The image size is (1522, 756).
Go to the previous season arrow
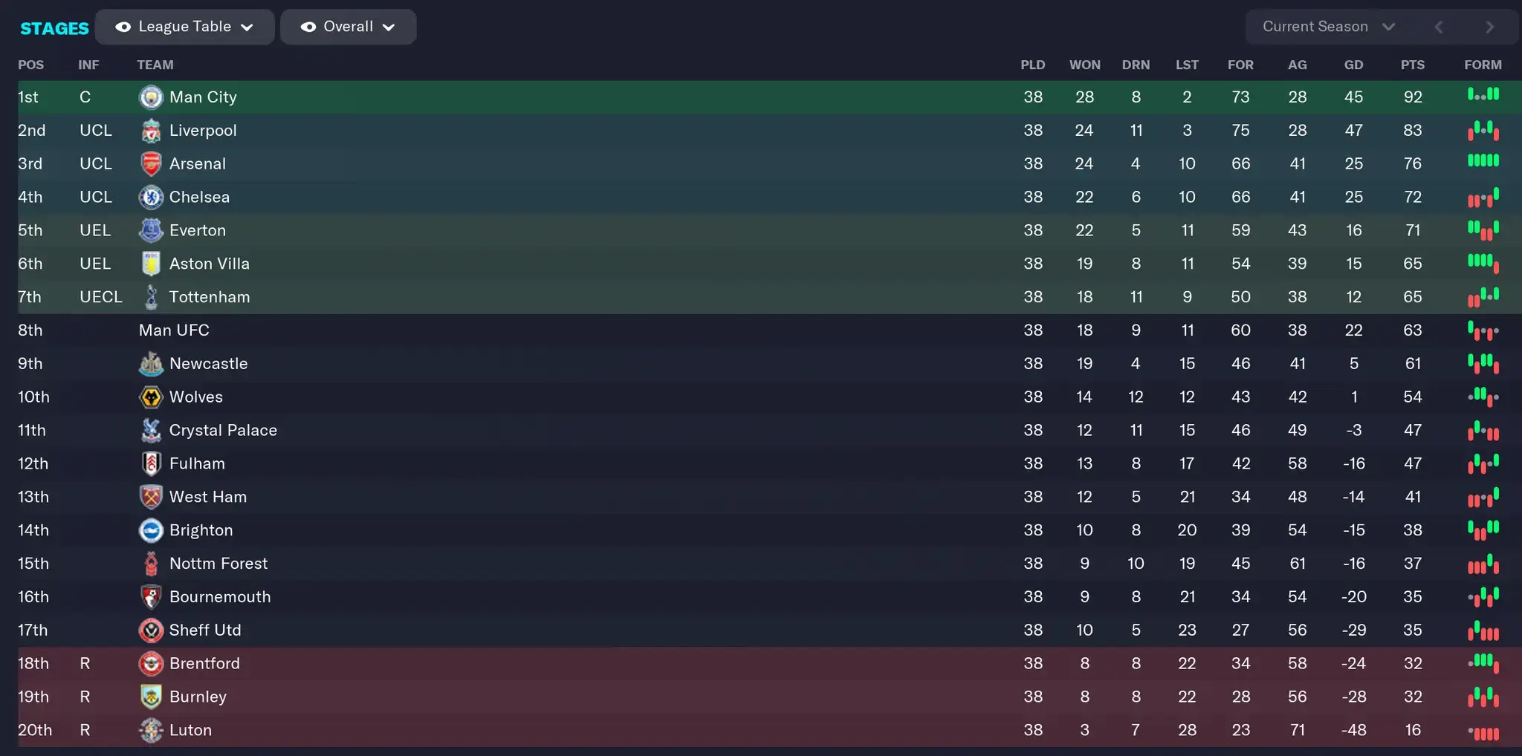[x=1439, y=27]
